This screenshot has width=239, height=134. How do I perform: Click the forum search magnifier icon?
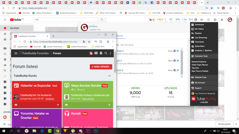[x=106, y=53]
